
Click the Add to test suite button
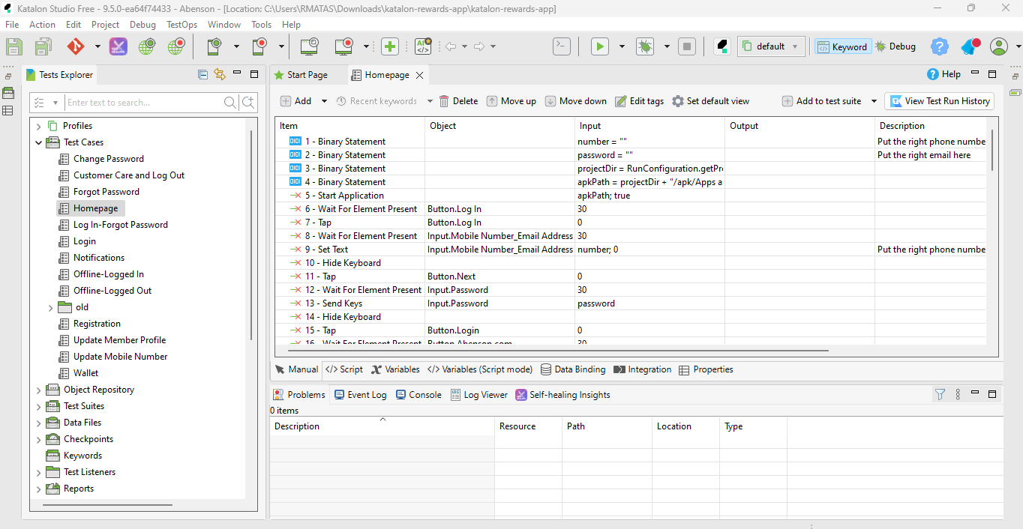click(x=821, y=101)
